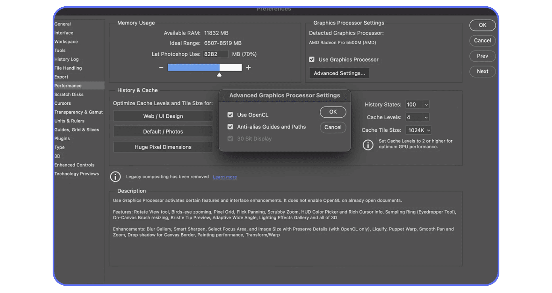Select the Scratch Disks preferences section
552x293 pixels.
(69, 94)
